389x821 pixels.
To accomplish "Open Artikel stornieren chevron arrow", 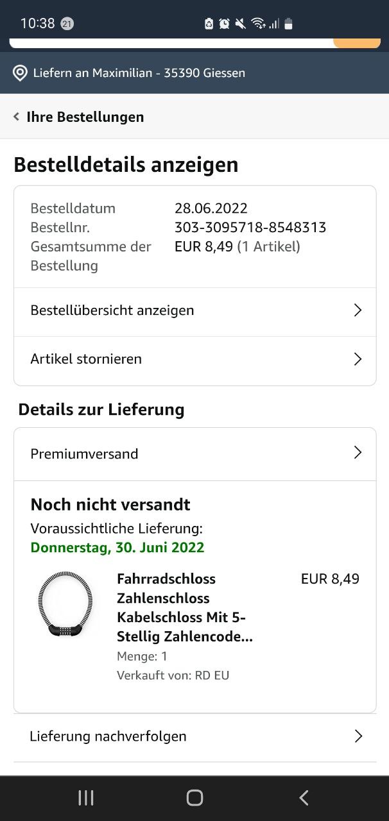I will click(x=358, y=359).
